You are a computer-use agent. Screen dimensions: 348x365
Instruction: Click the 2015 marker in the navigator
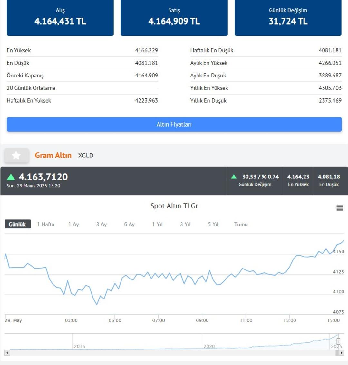pyautogui.click(x=80, y=346)
